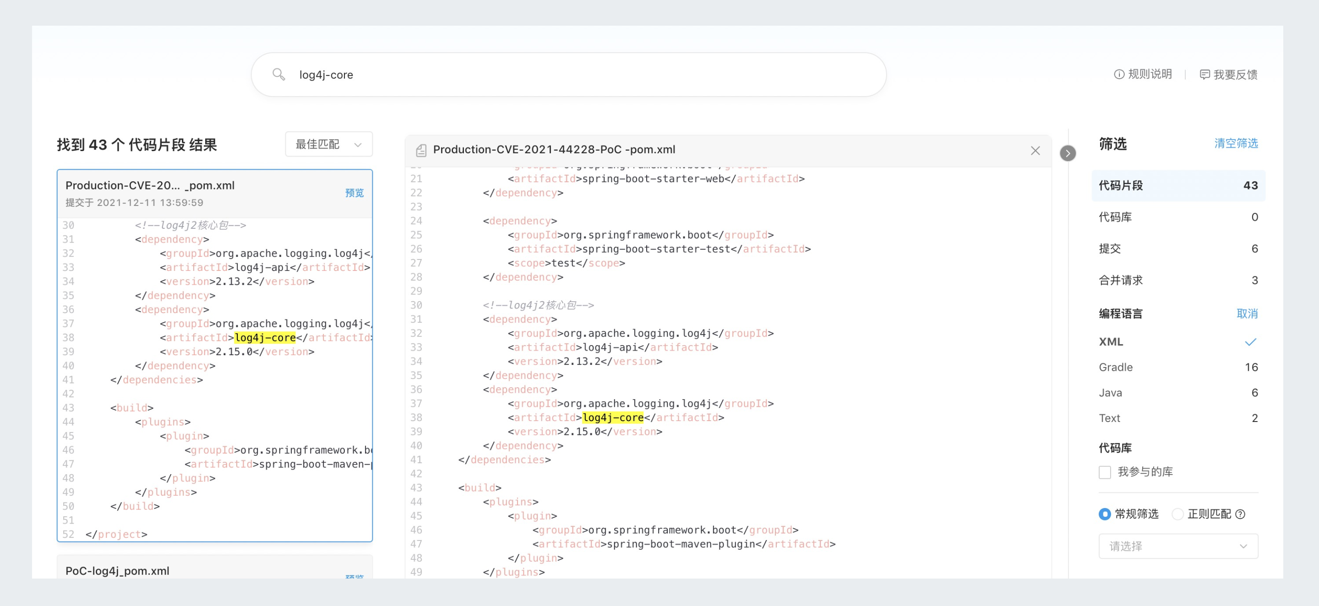Screen dimensions: 1319x606
Task: Collapse the filter sidebar arrow button
Action: click(1068, 153)
